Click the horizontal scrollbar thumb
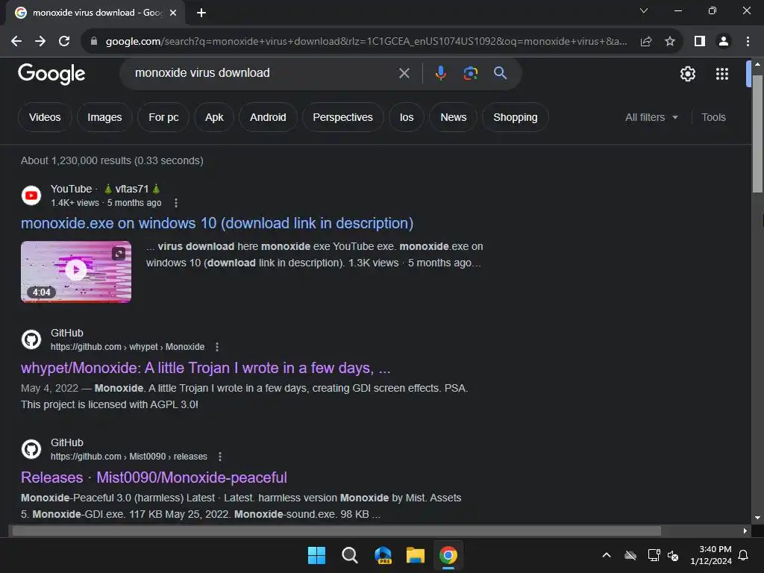This screenshot has width=764, height=573. pyautogui.click(x=336, y=530)
